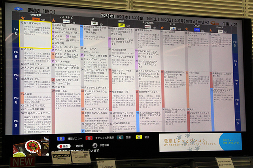The width and height of the screenshot is (253, 168).
Task: Click the green 緑 button for 翌週
Action: pyautogui.click(x=120, y=137)
